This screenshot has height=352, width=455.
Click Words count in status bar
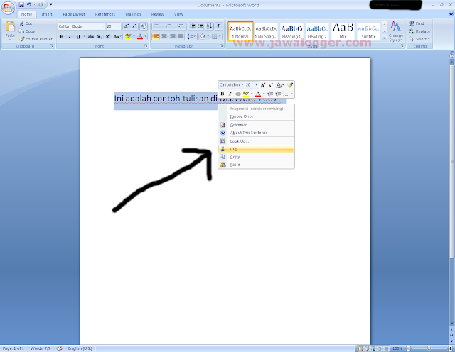[41, 348]
